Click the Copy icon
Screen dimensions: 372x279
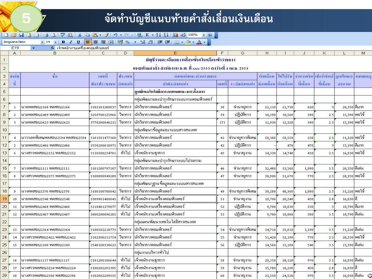(87, 35)
